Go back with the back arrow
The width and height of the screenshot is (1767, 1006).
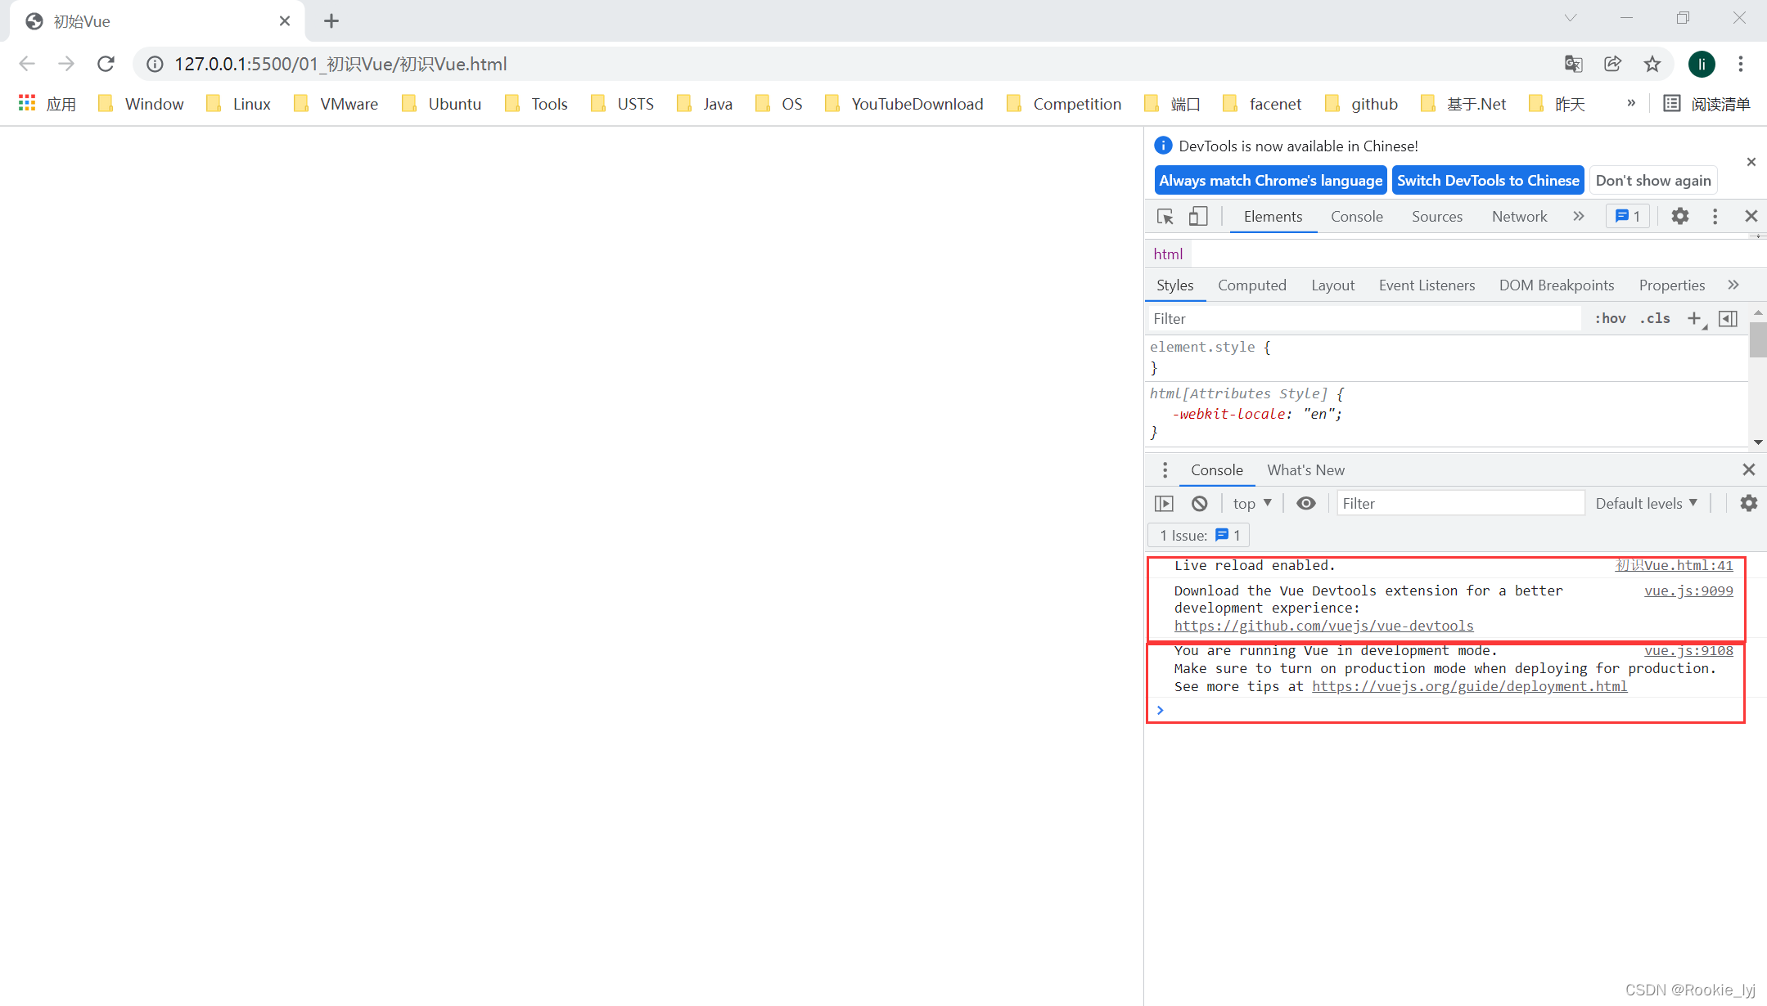pos(27,64)
